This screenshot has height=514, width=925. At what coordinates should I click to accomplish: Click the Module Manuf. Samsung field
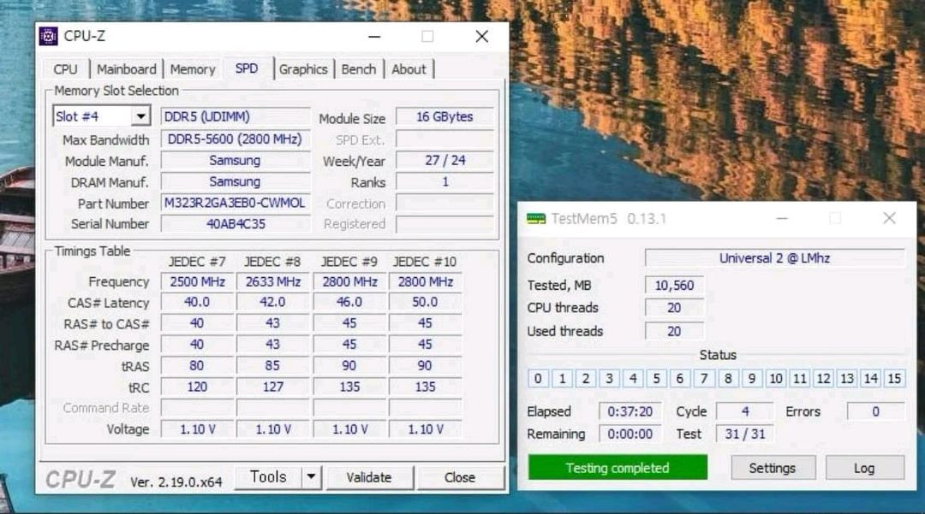coord(235,160)
